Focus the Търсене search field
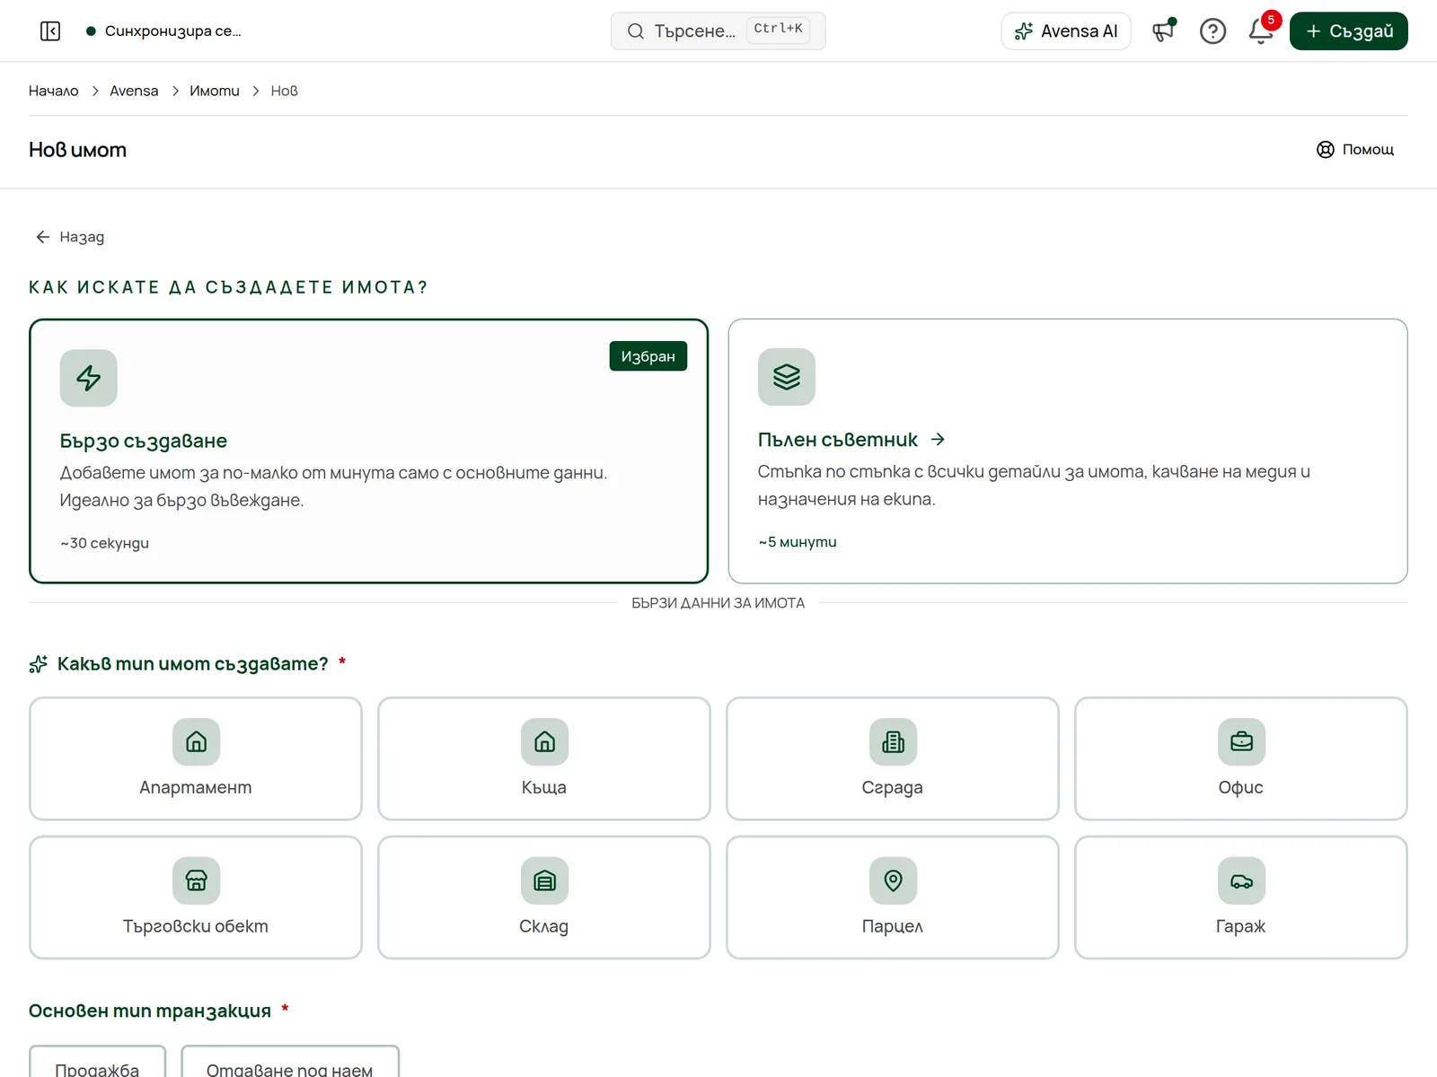 pos(718,31)
